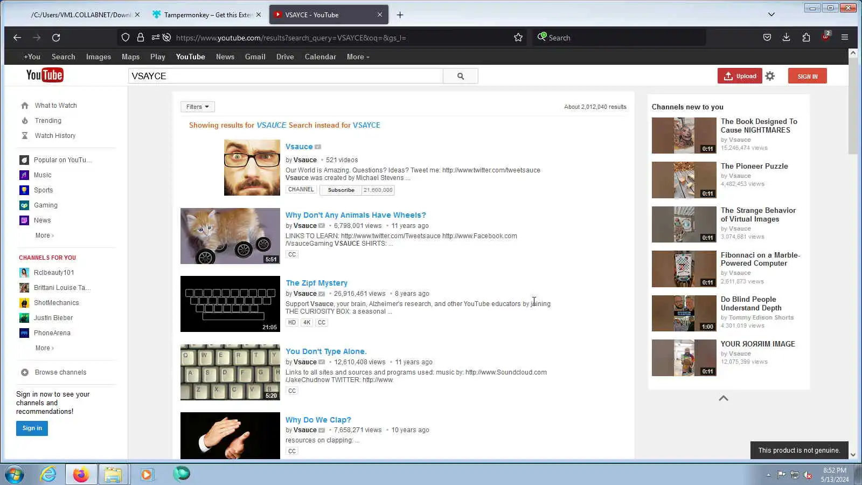Image resolution: width=862 pixels, height=485 pixels.
Task: Expand More under Popular channels list
Action: point(44,235)
